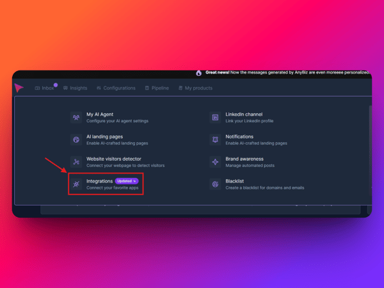The width and height of the screenshot is (384, 288).
Task: Click the Website visitors detector icon
Action: click(76, 162)
